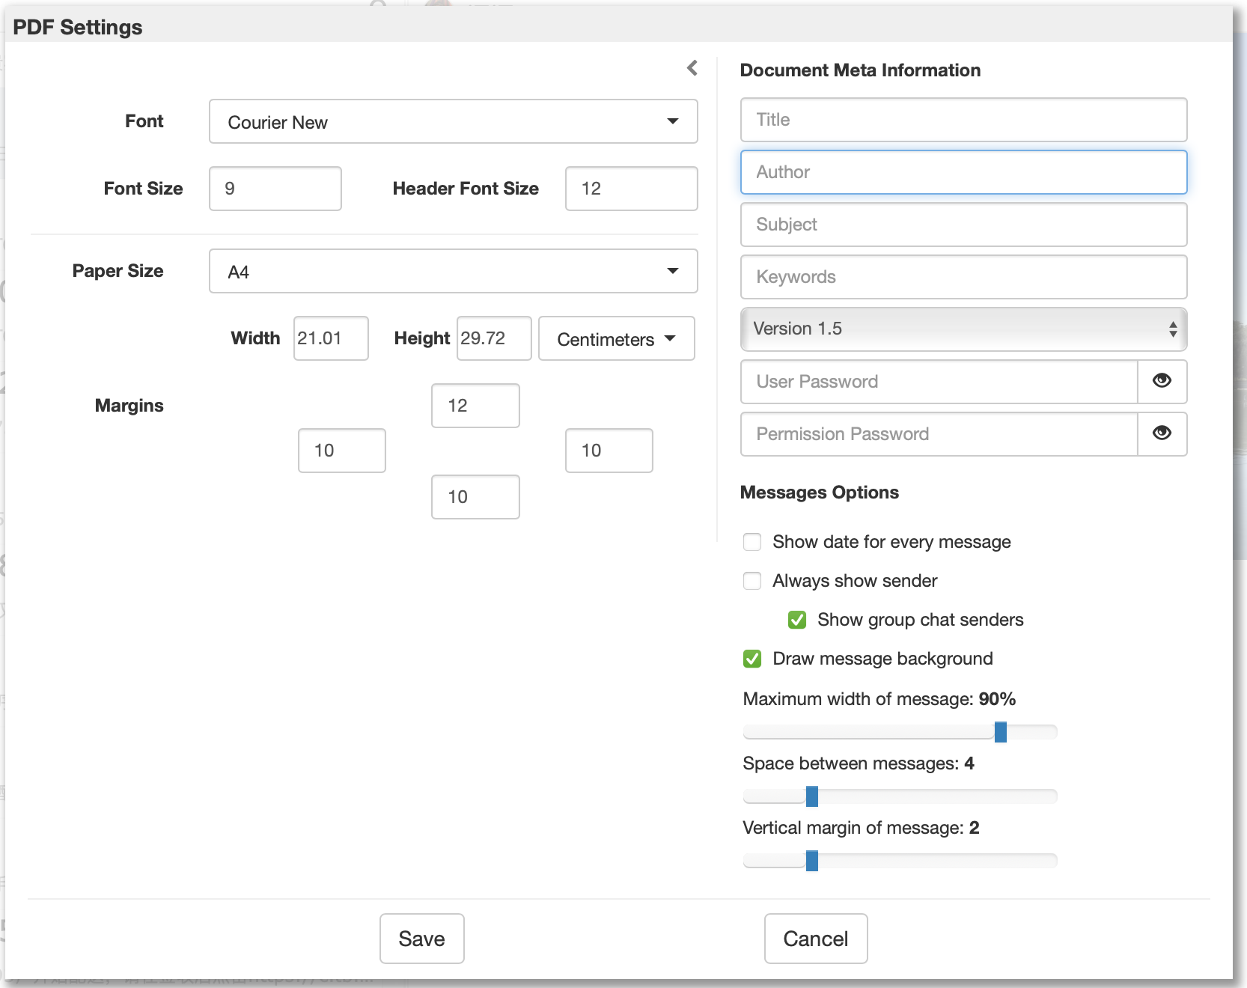
Task: Enable Show date for every message
Action: pyautogui.click(x=752, y=542)
